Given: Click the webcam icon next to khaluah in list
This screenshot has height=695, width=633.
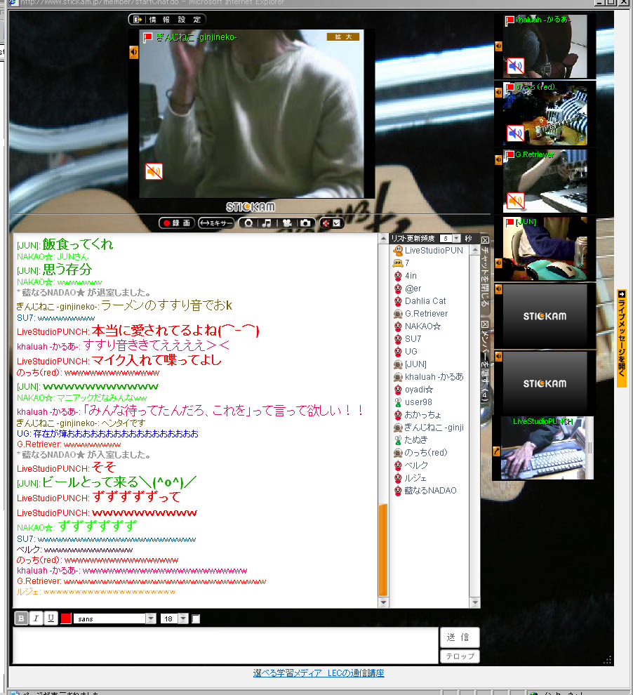Looking at the screenshot, I should click(x=398, y=377).
